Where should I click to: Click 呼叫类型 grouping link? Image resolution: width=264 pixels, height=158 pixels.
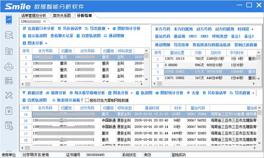click(220, 36)
